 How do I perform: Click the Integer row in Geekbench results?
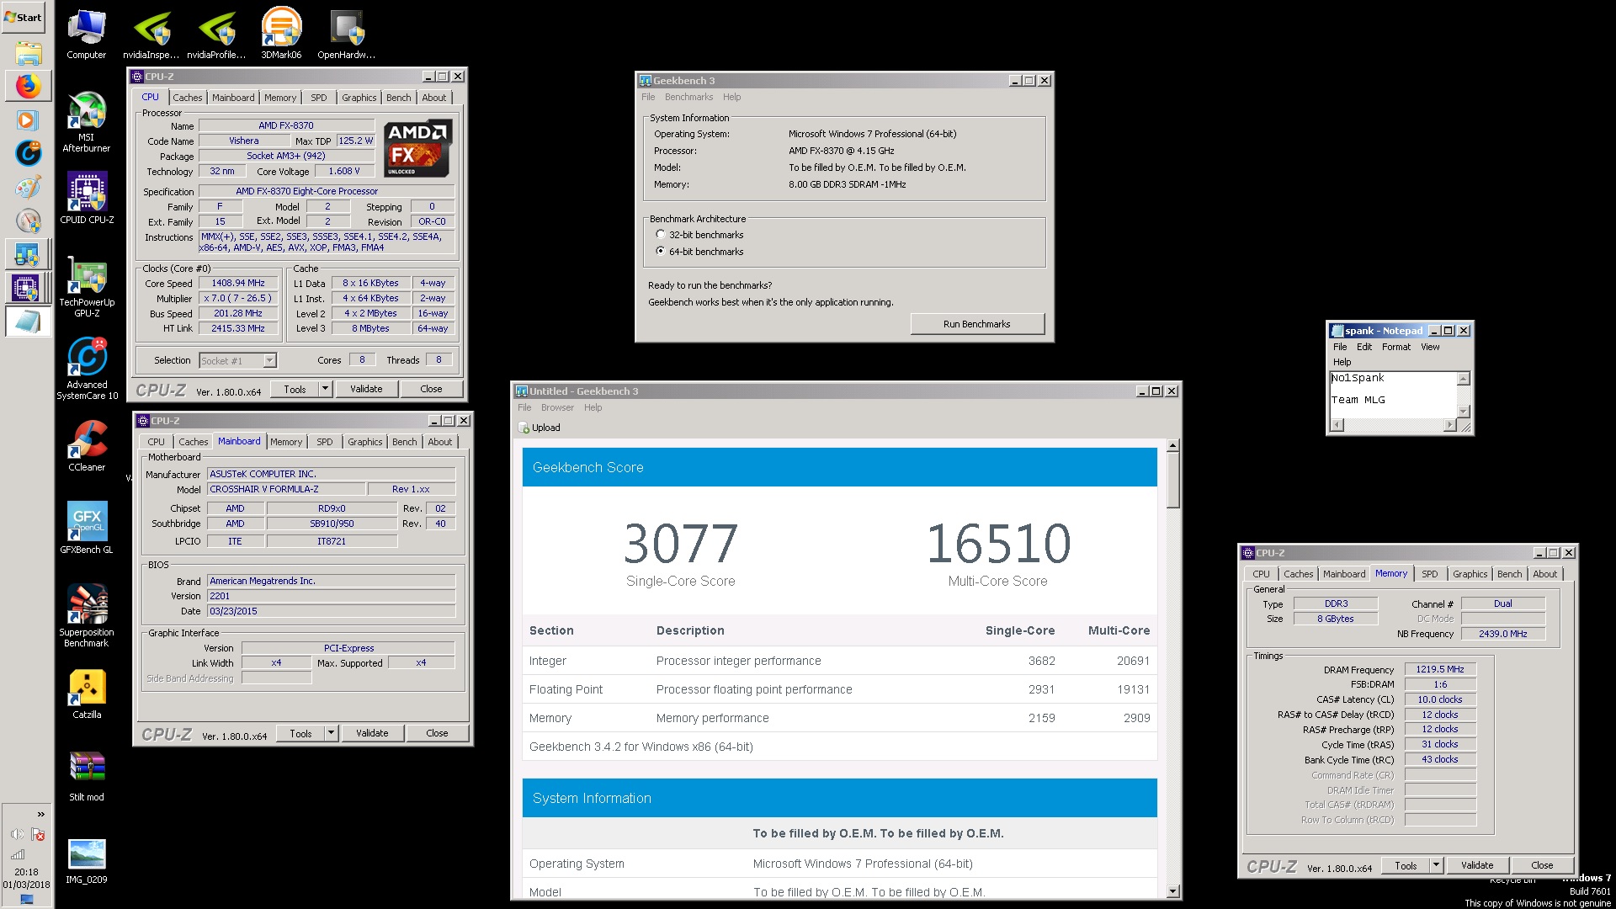(x=839, y=661)
